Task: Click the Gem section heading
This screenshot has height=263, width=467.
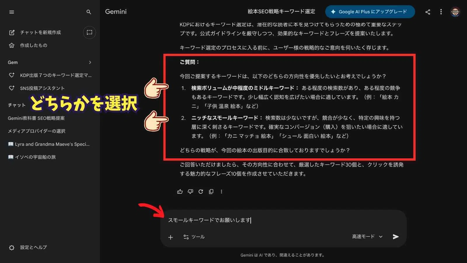Action: click(13, 62)
